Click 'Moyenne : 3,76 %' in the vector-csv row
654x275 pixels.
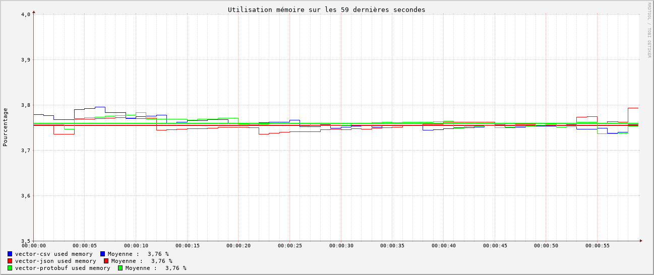pos(138,254)
